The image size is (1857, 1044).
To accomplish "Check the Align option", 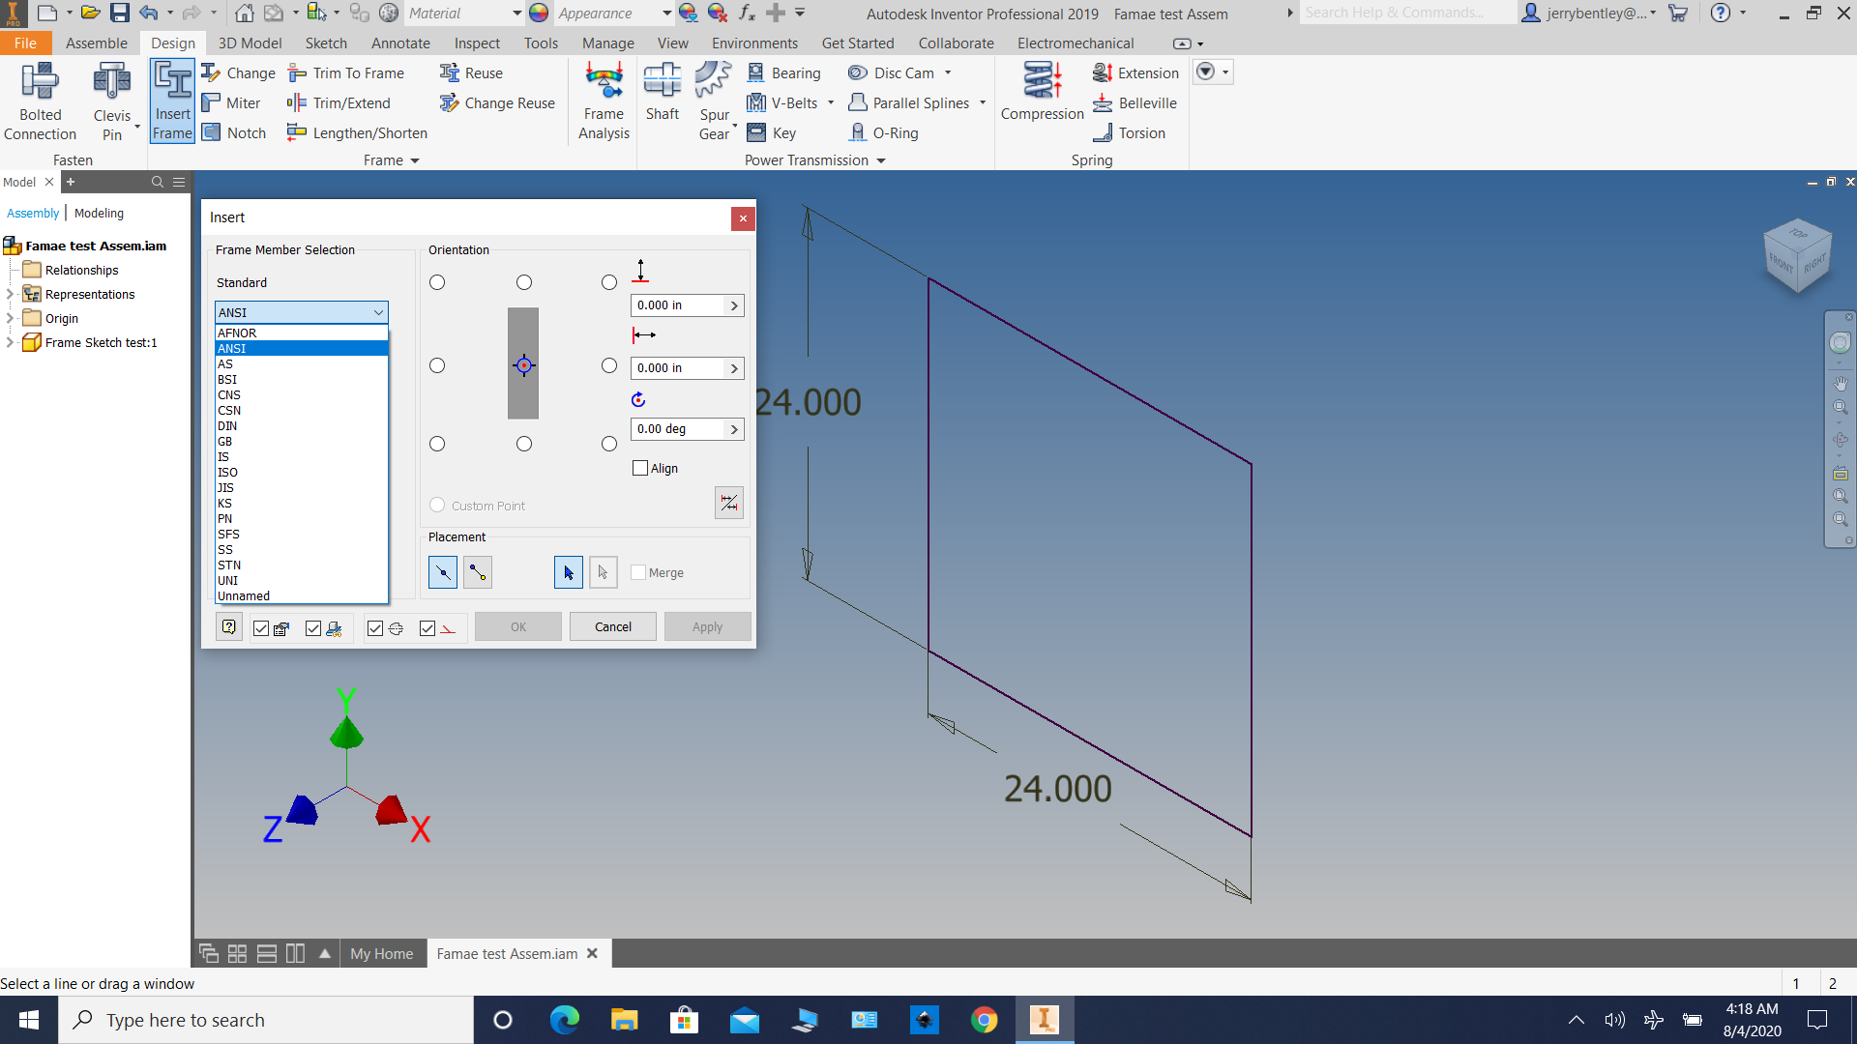I will tap(639, 468).
